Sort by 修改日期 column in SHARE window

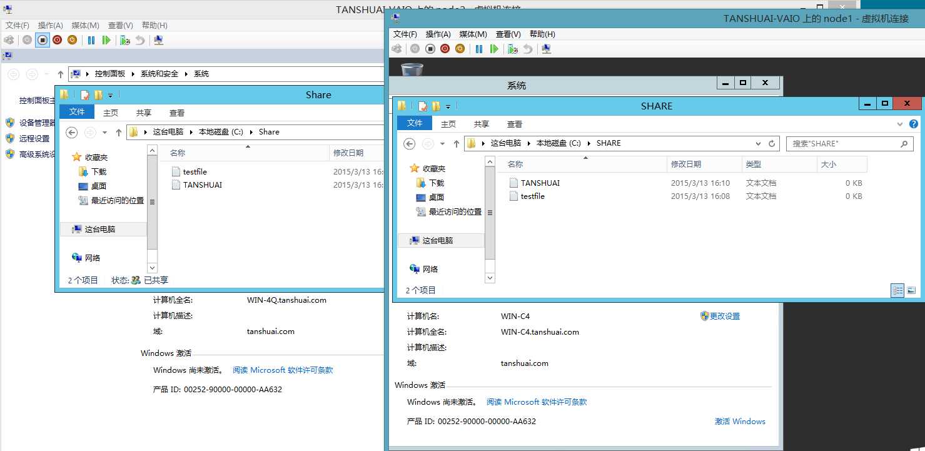click(x=704, y=164)
